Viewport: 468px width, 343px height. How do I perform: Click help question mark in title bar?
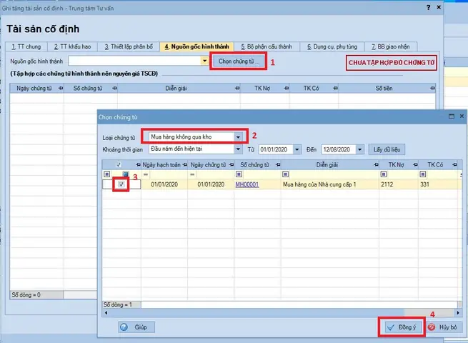[428, 6]
